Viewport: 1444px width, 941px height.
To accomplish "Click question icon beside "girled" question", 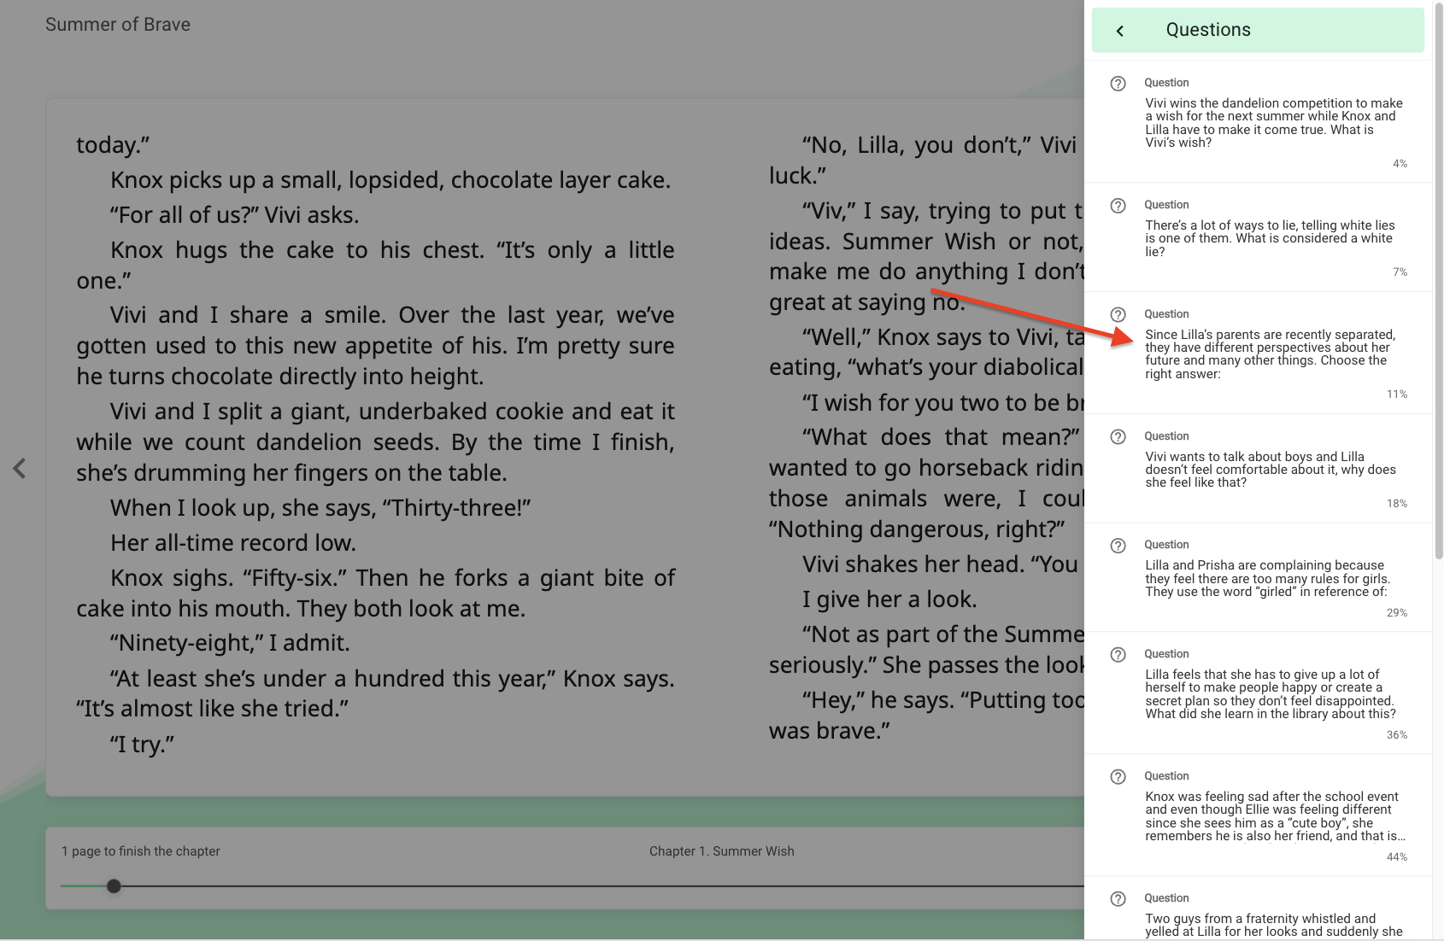I will (x=1118, y=546).
